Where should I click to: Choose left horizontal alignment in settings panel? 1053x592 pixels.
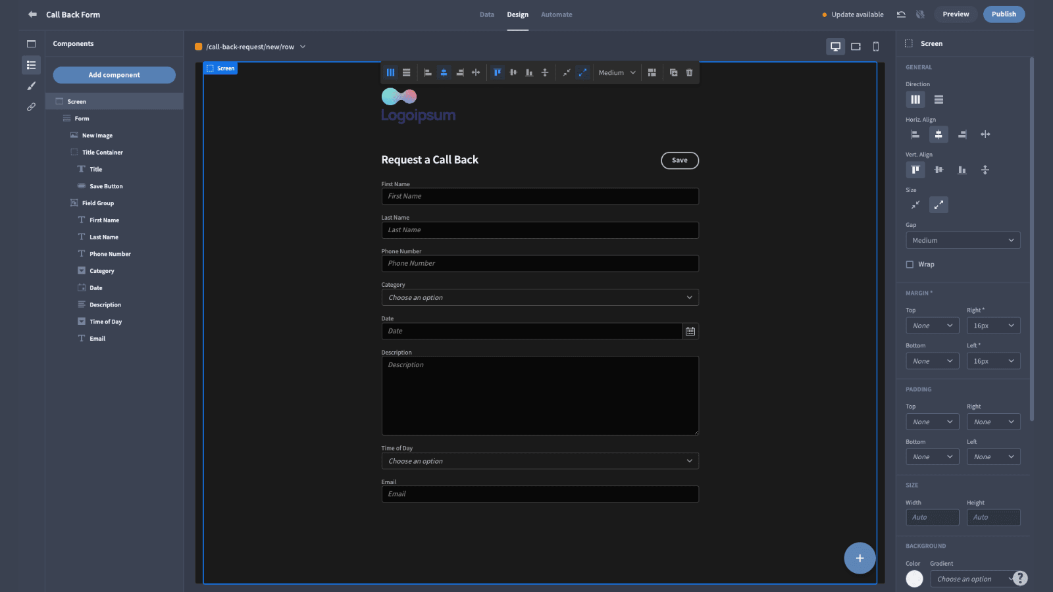[x=915, y=134]
